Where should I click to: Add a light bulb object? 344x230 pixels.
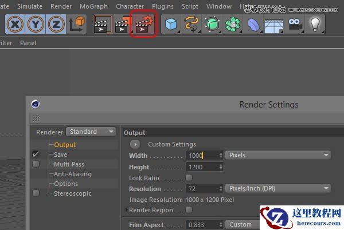pos(315,24)
